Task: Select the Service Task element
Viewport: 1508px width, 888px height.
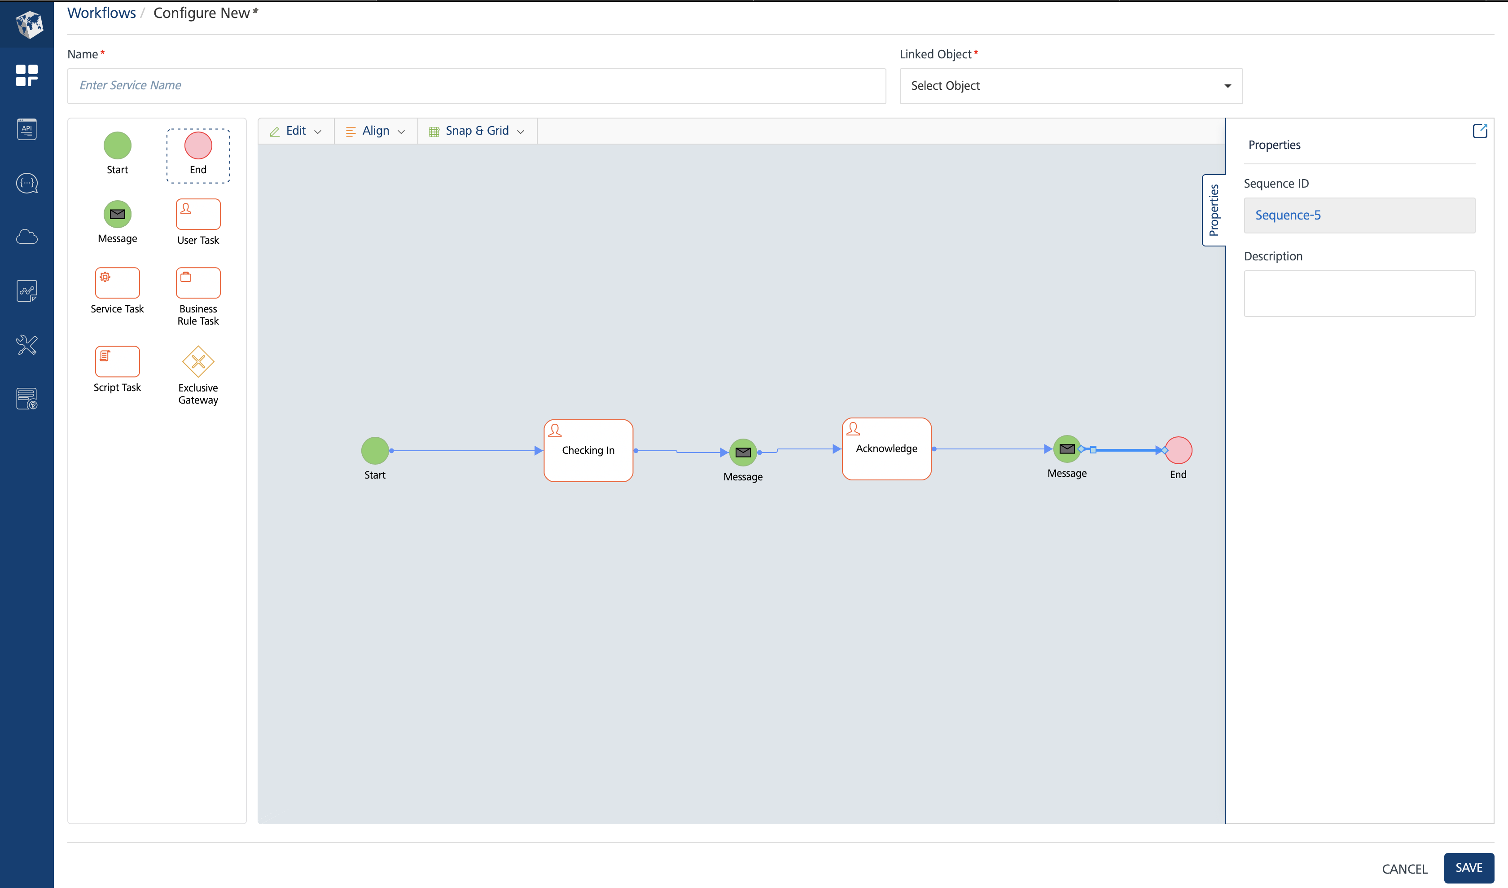Action: coord(117,282)
